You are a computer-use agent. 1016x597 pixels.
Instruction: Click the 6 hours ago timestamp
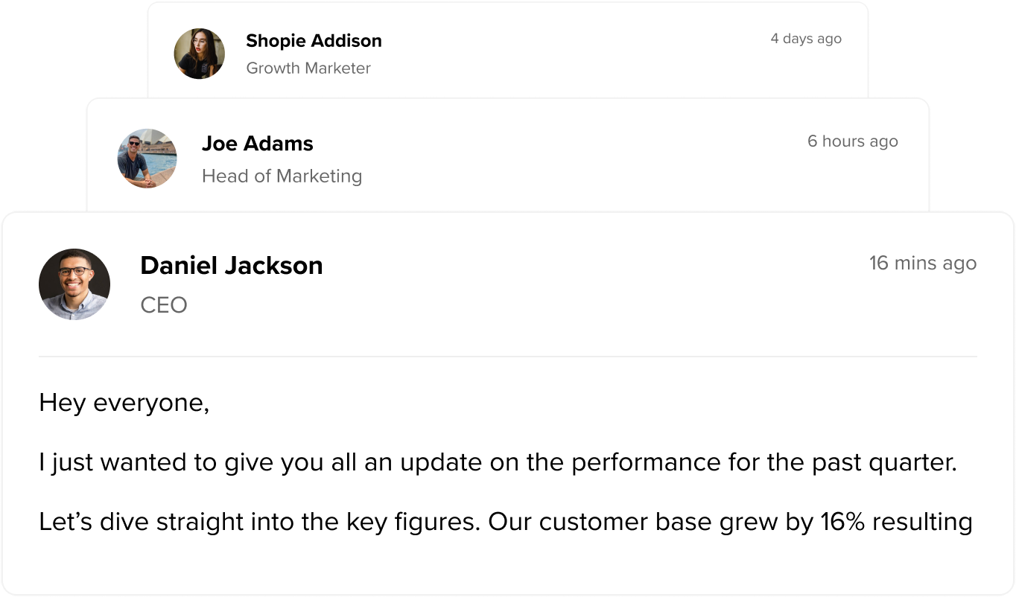click(853, 141)
